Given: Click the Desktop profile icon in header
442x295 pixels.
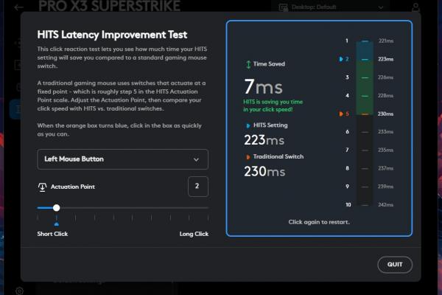Looking at the screenshot, I should coord(283,7).
